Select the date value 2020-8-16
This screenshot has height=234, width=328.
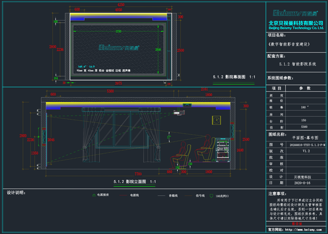pyautogui.click(x=302, y=183)
